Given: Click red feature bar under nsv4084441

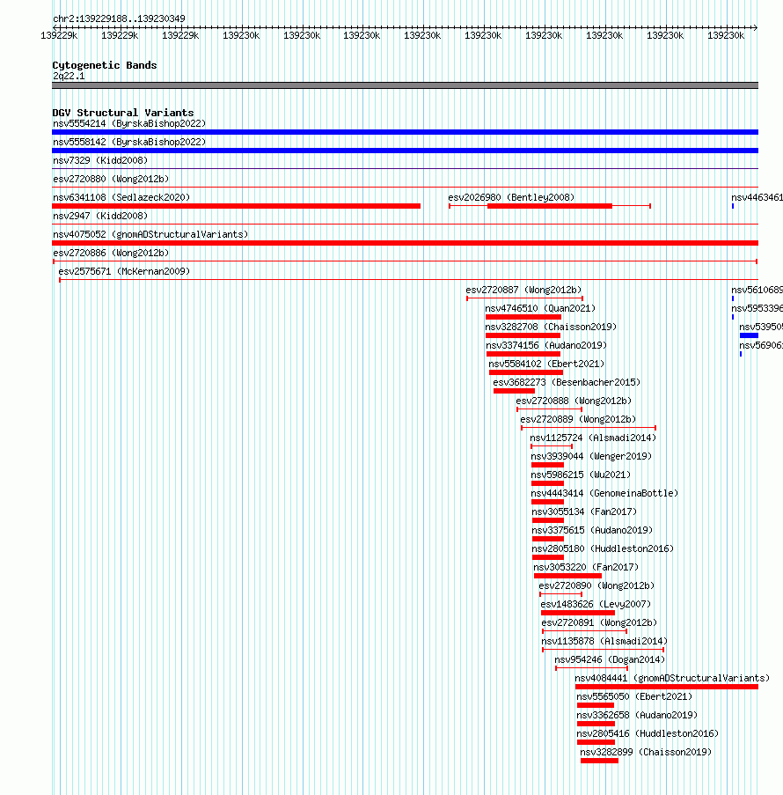Looking at the screenshot, I should click(667, 687).
